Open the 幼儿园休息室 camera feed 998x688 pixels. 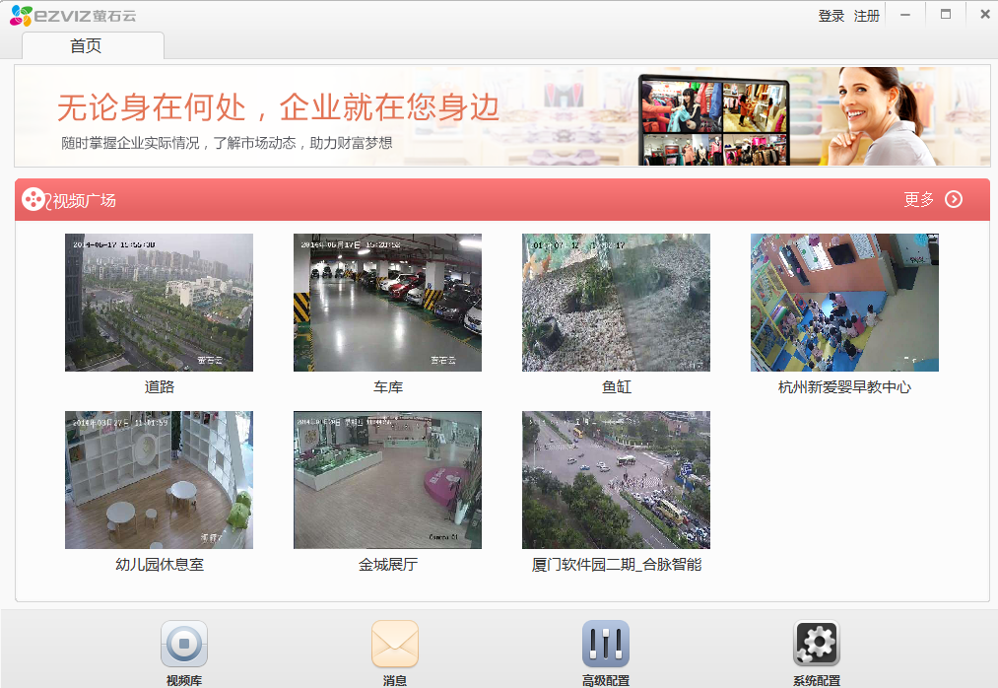coord(159,480)
